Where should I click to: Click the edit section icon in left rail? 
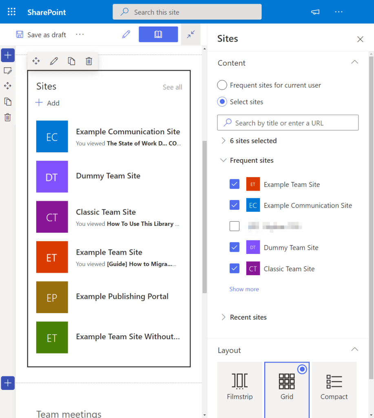pyautogui.click(x=8, y=71)
